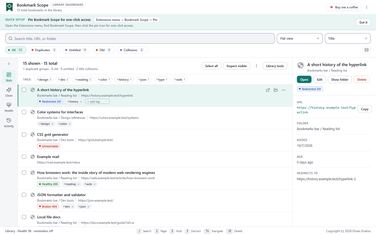Remove the #web tag from How browsers work
The image size is (376, 235).
coord(95,184)
